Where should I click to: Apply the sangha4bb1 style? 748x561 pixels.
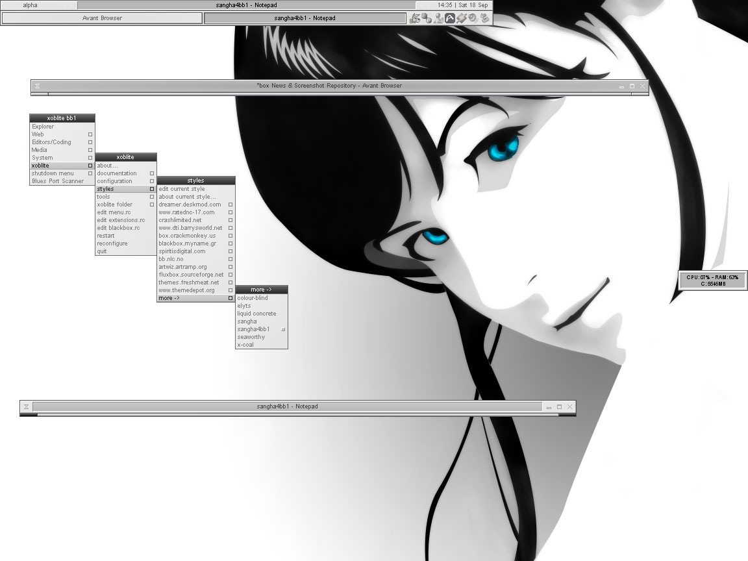coord(262,329)
